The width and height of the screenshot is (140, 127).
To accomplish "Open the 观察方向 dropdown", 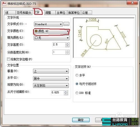I will pyautogui.click(x=51, y=85).
